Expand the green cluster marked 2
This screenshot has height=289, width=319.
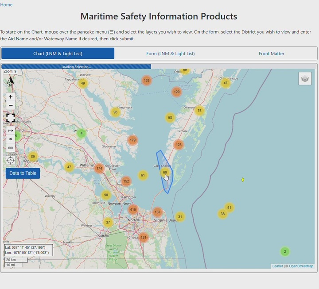[x=285, y=251]
